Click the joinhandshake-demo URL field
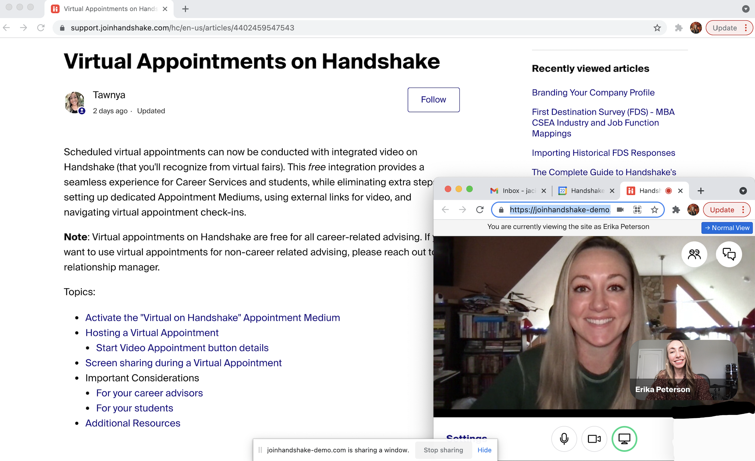 click(x=560, y=209)
